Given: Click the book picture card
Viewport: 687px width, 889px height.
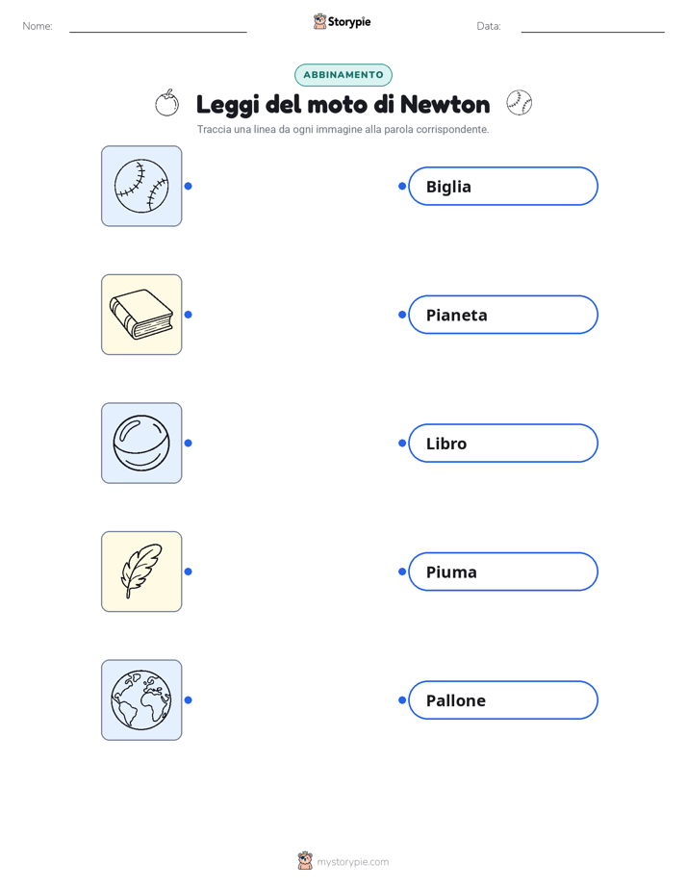Looking at the screenshot, I should tap(141, 315).
